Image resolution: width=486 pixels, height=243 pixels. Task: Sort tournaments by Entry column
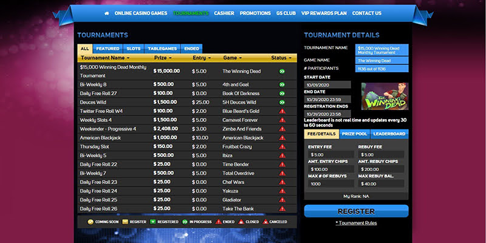210,58
